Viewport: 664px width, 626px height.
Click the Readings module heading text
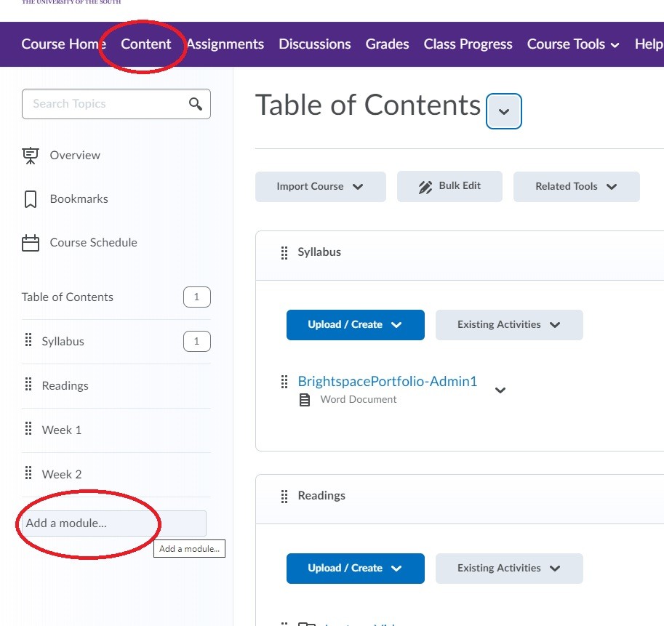pos(321,496)
